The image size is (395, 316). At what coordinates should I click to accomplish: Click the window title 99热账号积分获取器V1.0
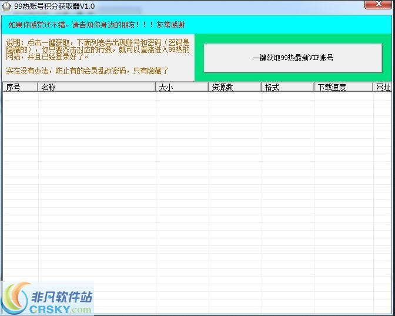pos(55,6)
